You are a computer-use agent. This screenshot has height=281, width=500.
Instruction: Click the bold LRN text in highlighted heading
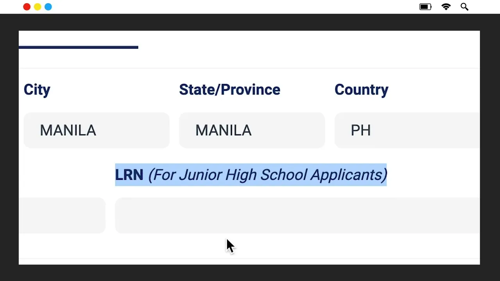(129, 175)
